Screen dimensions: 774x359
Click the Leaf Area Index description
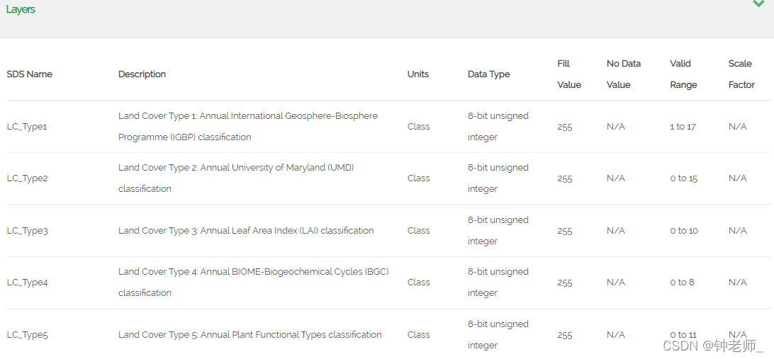click(x=246, y=231)
